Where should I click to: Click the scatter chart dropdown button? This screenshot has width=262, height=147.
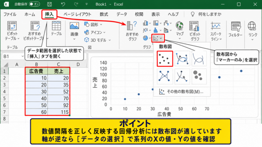[x=158, y=38]
